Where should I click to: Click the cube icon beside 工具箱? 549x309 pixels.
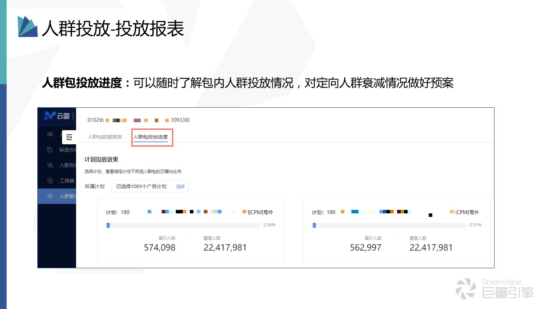click(x=50, y=181)
